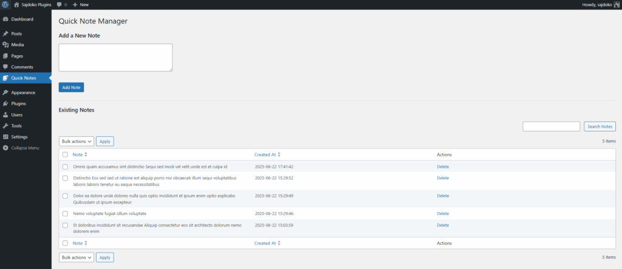This screenshot has height=269, width=622.
Task: Click the Media library icon
Action: coord(5,44)
